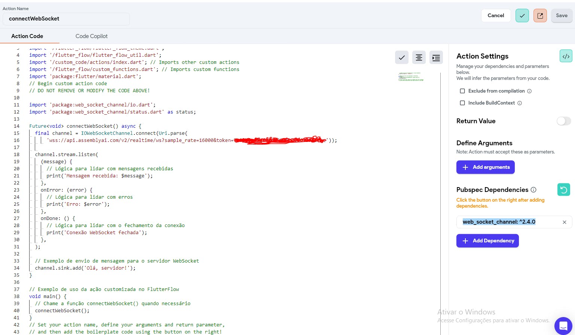This screenshot has width=575, height=335.
Task: Click the 'Mensagem recebida' print statement
Action: point(100,176)
